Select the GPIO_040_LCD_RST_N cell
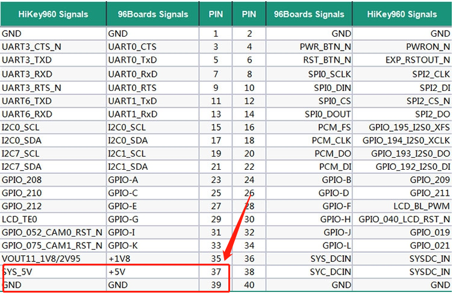This screenshot has width=453, height=295. coord(402,219)
